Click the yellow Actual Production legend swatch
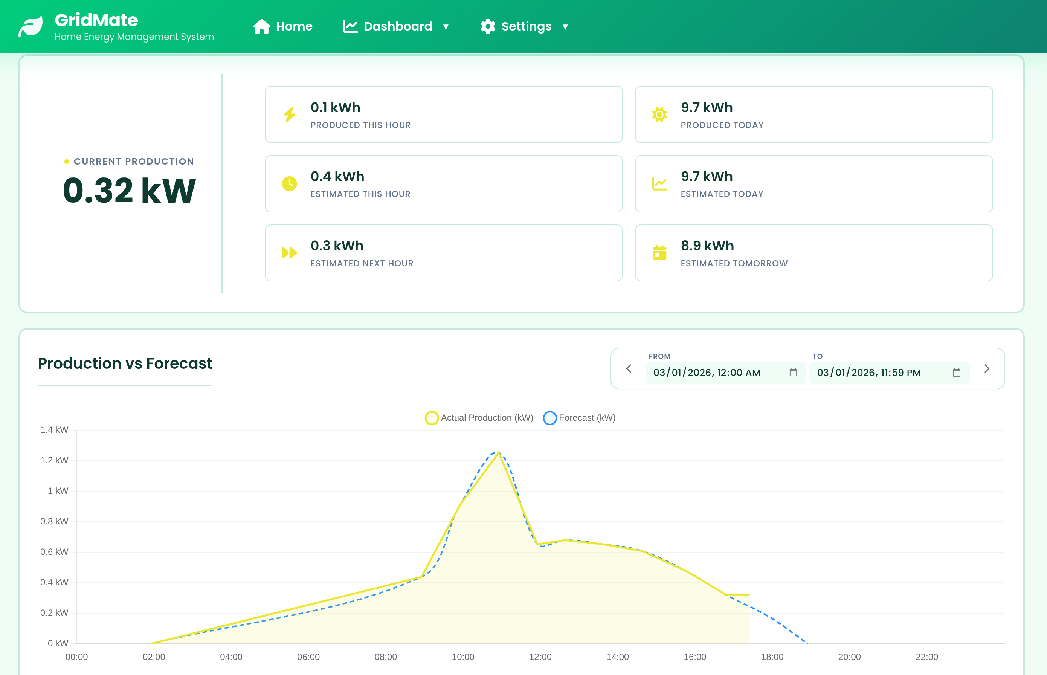This screenshot has height=675, width=1047. tap(431, 418)
